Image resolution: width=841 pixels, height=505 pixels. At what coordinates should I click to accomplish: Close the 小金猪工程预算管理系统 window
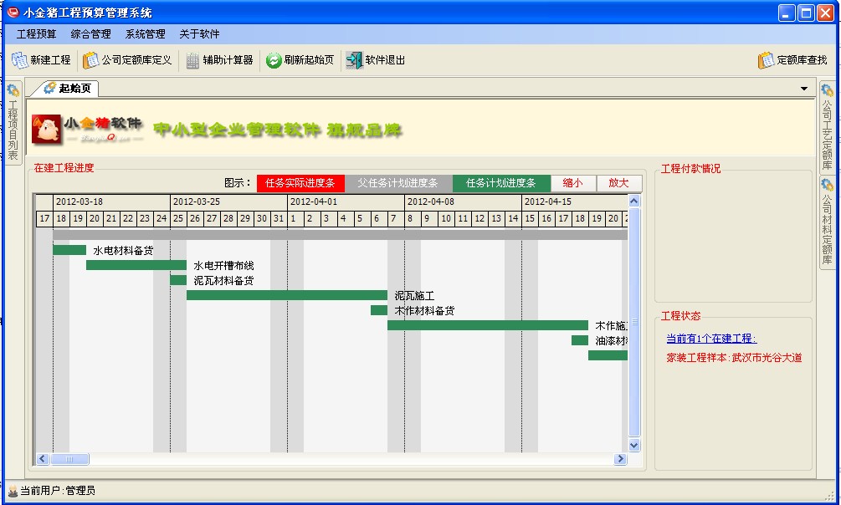point(825,13)
